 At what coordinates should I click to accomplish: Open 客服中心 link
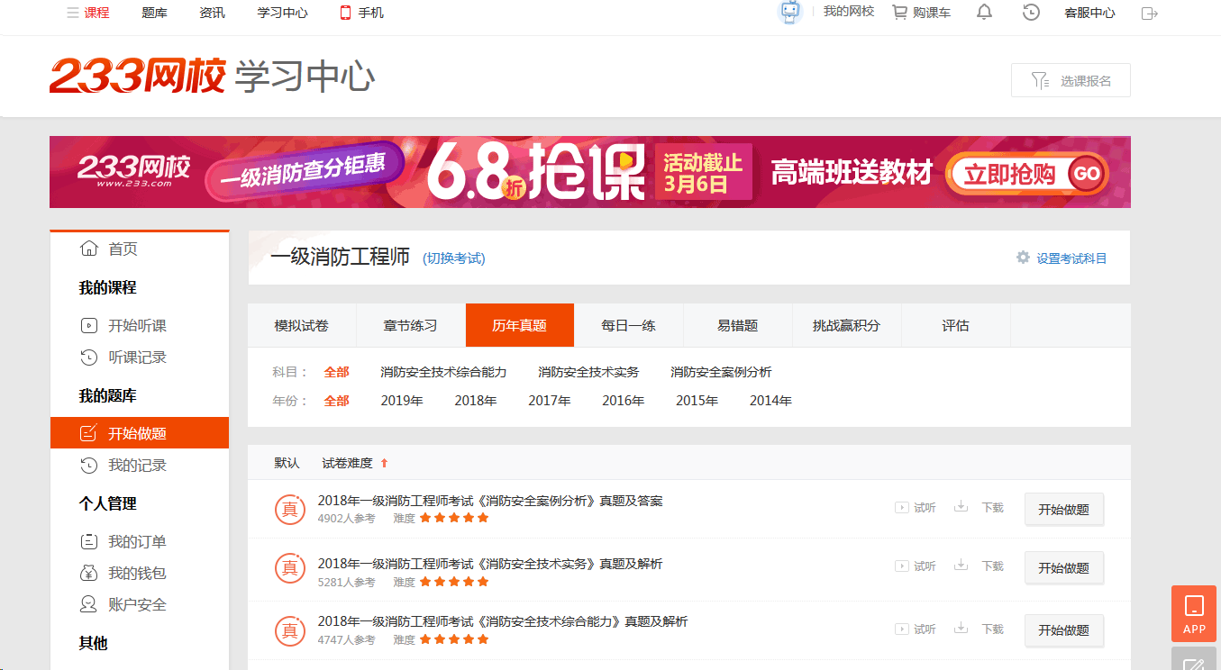[x=1089, y=13]
